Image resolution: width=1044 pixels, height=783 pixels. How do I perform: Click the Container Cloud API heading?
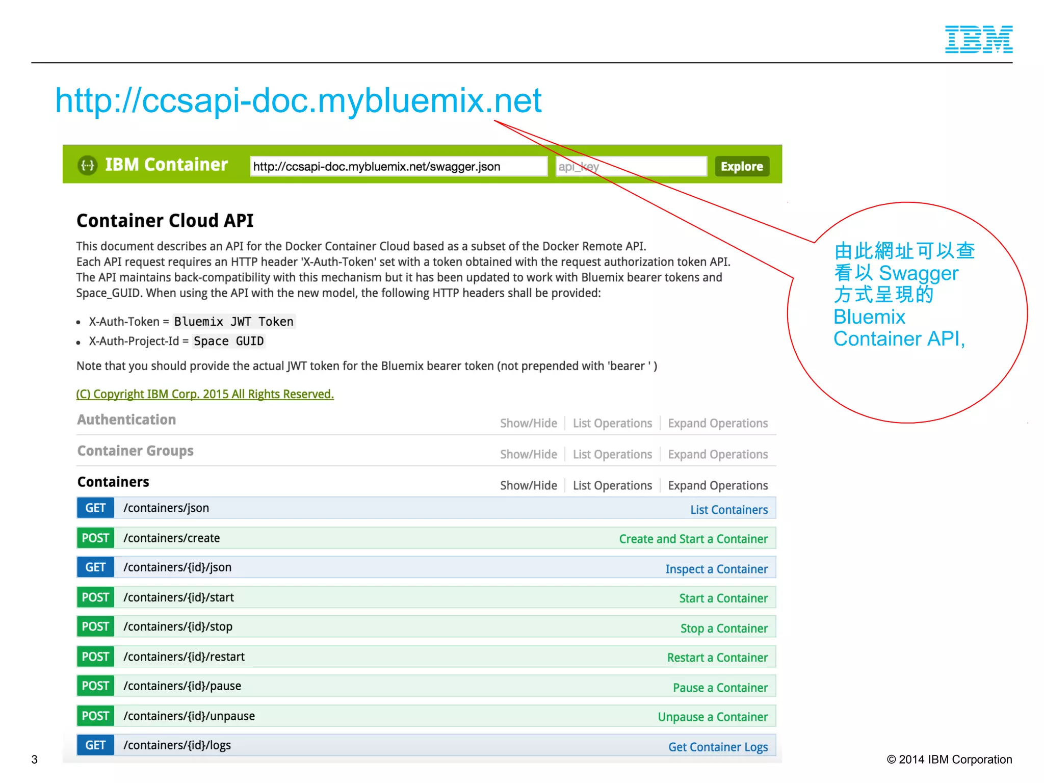[165, 221]
